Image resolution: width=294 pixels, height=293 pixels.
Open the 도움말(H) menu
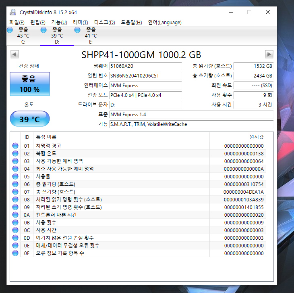[131, 22]
